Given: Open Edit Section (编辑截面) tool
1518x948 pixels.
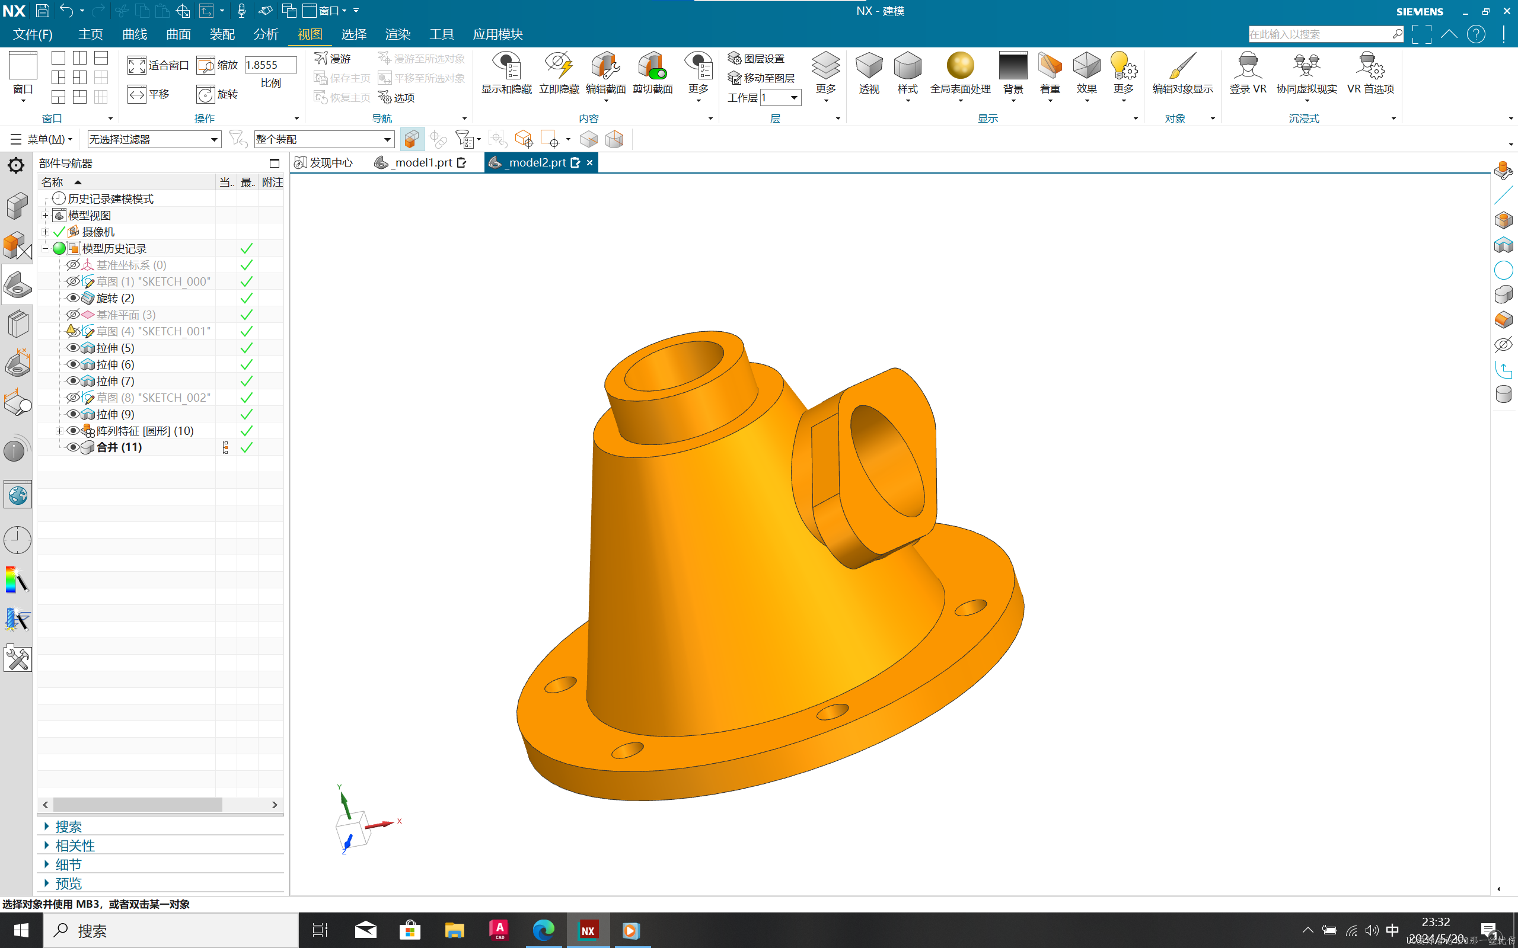Looking at the screenshot, I should 605,73.
